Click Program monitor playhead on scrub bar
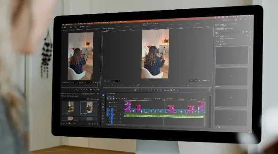 click(139, 85)
